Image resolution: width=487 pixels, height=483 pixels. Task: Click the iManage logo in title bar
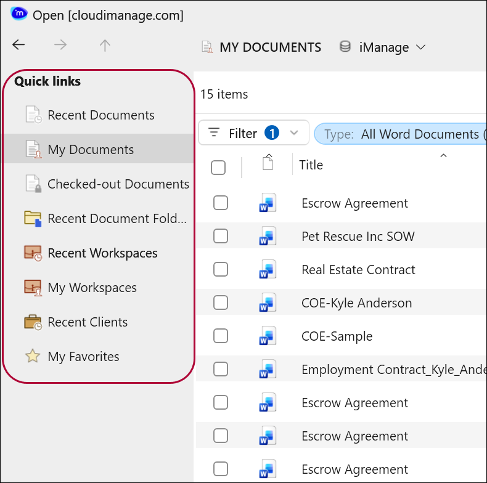[18, 14]
